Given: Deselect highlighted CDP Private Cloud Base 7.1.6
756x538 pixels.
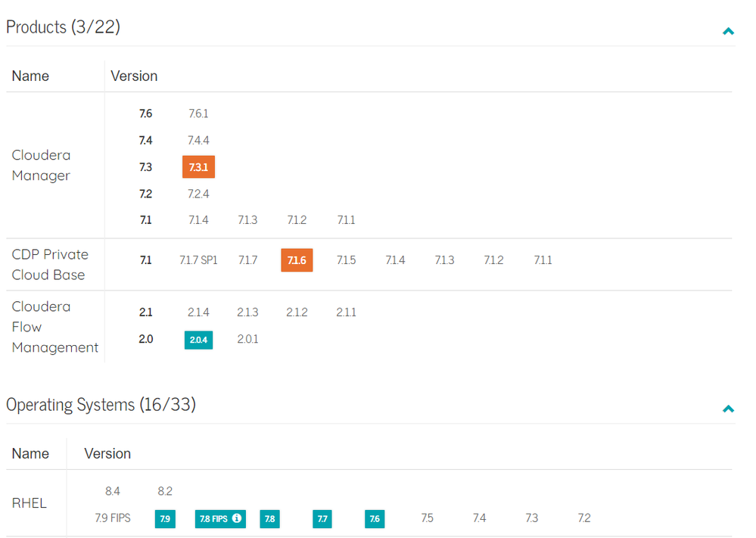Looking at the screenshot, I should (x=297, y=260).
